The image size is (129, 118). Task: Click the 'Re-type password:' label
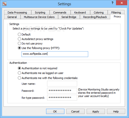33,98
